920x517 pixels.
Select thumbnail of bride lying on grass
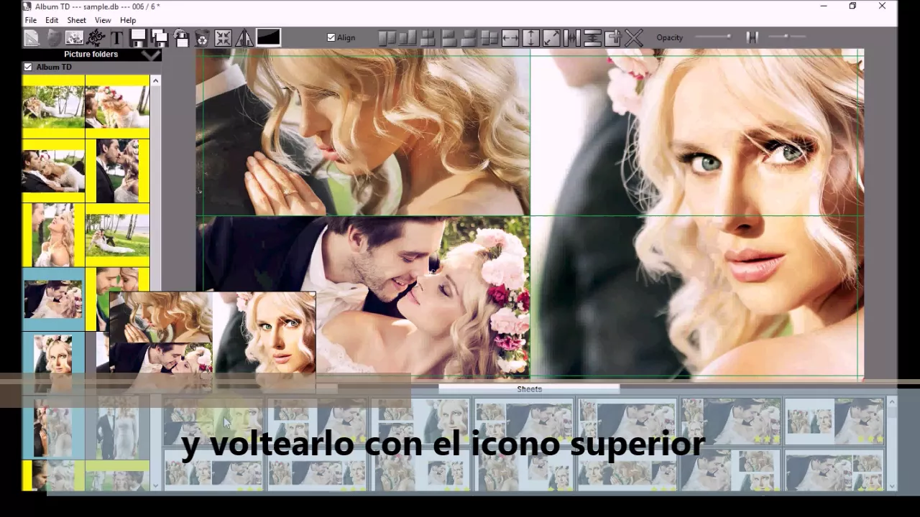tap(53, 107)
